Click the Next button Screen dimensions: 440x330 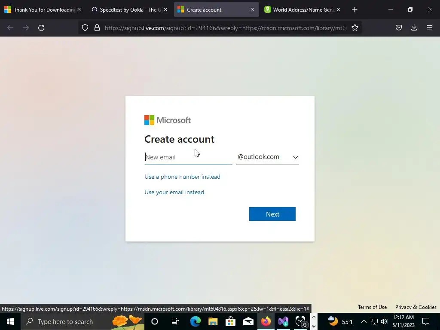(272, 214)
